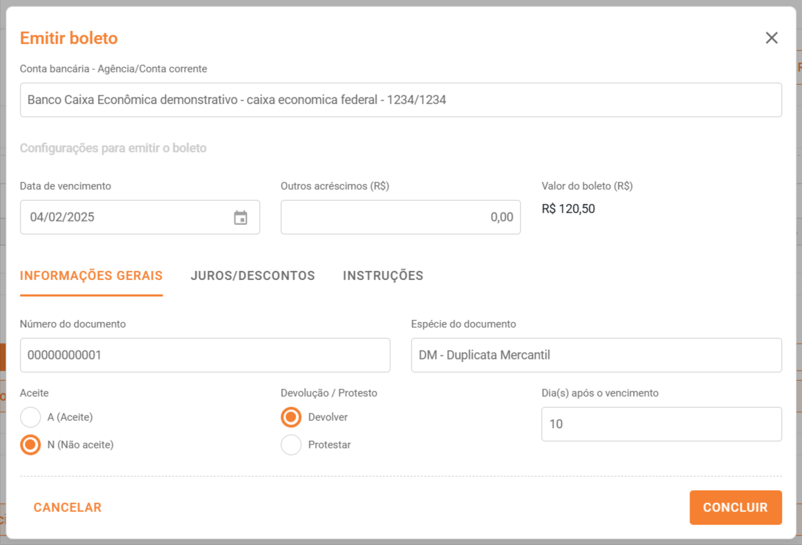Click the Dia(s) após o vencimento field

[x=661, y=424]
